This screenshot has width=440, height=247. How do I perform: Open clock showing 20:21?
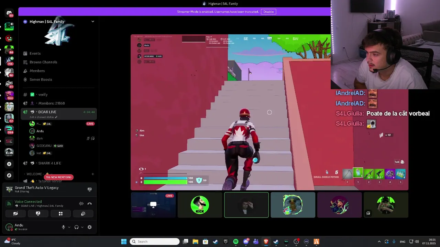click(430, 242)
